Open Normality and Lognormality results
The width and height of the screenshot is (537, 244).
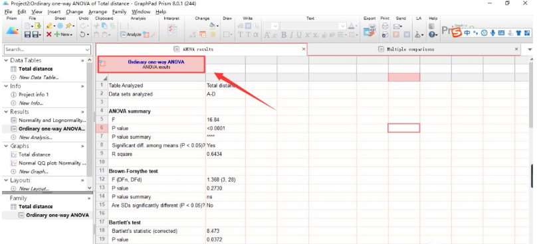coord(52,120)
